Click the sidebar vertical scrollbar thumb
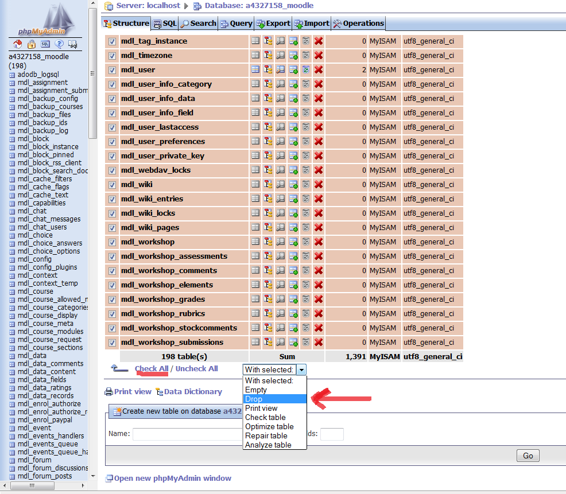 point(93,72)
